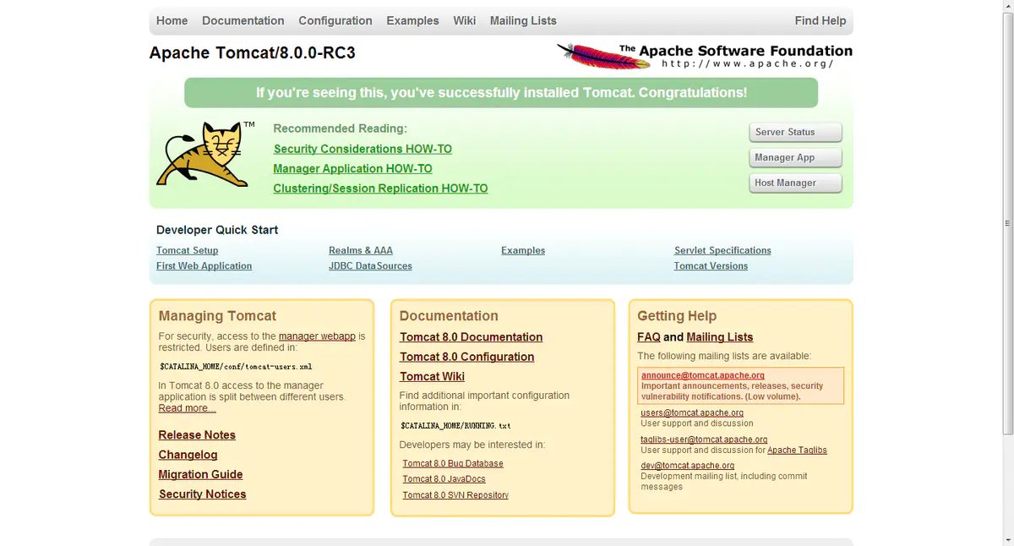Open the Tomcat 8.0 SVN Repository link
1014x546 pixels.
tap(455, 495)
